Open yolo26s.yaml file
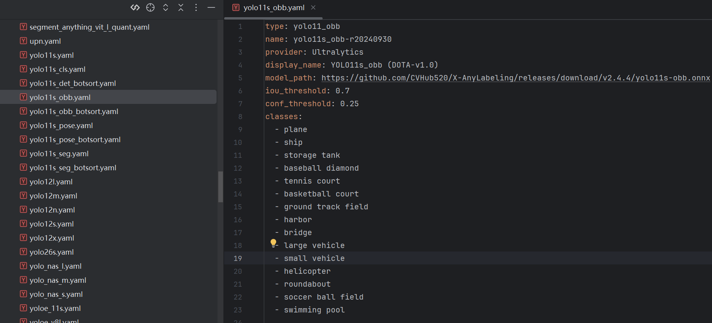The image size is (712, 323). [52, 252]
